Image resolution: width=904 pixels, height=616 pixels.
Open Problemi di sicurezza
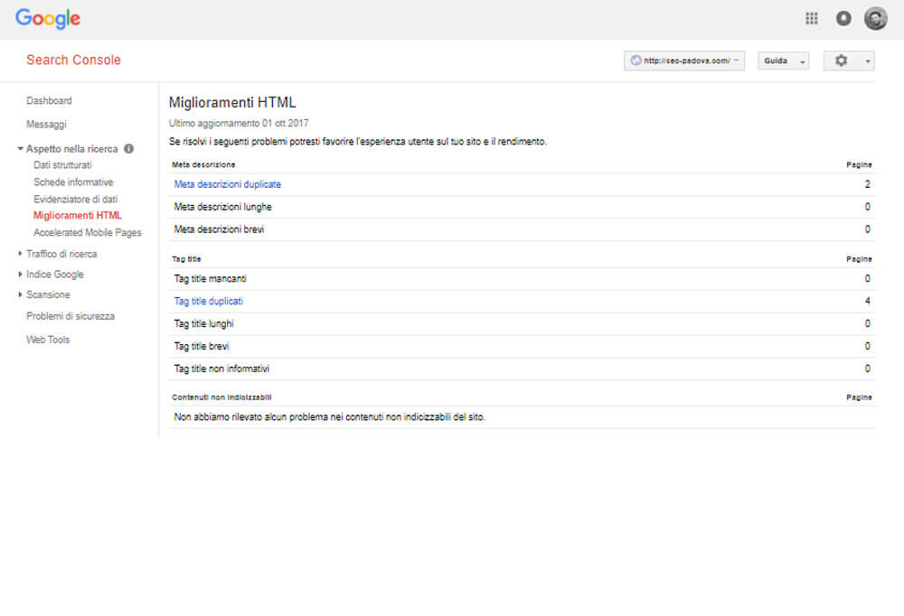click(x=71, y=316)
